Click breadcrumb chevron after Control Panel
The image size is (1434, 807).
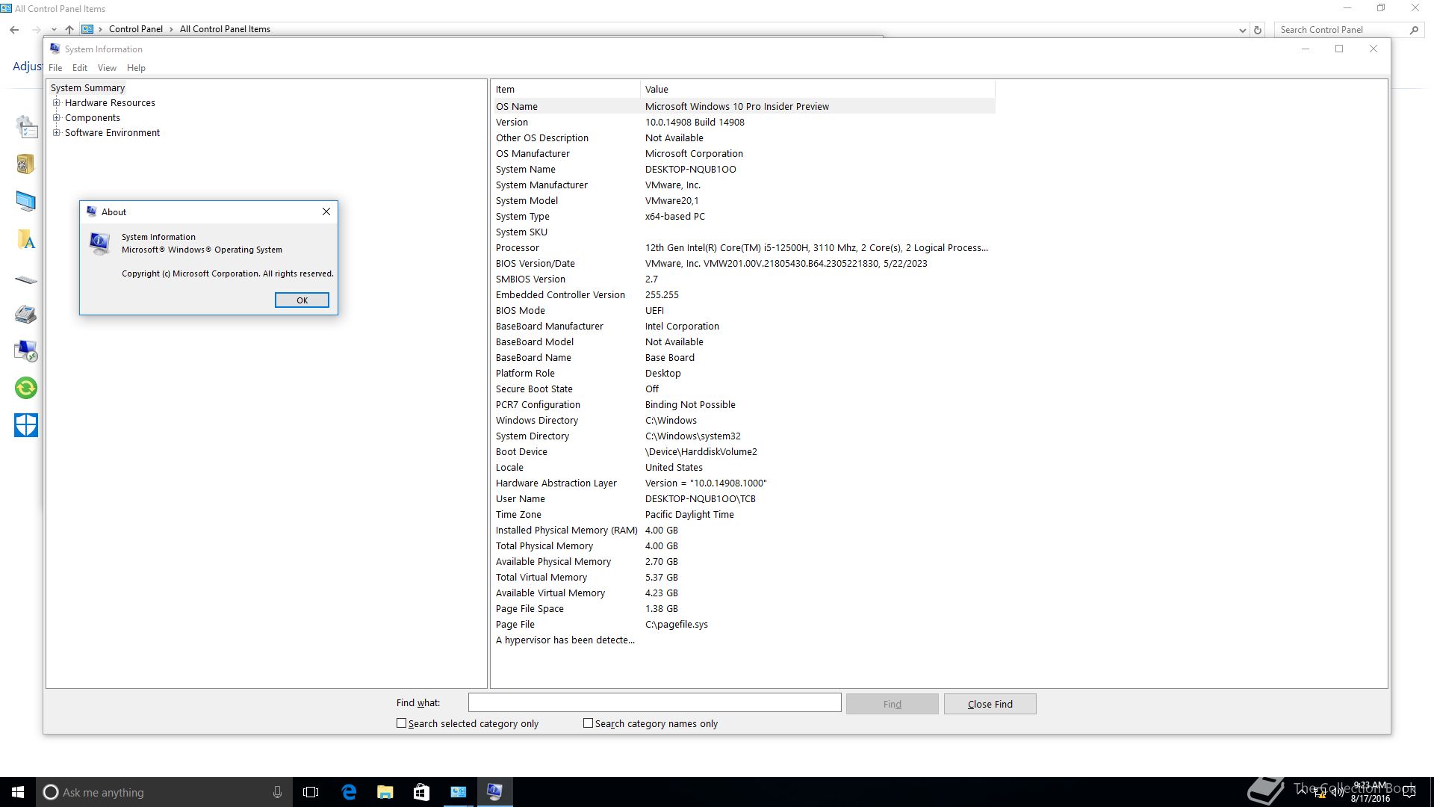(x=171, y=29)
